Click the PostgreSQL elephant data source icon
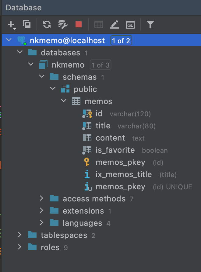The height and width of the screenshot is (272, 201). point(22,40)
